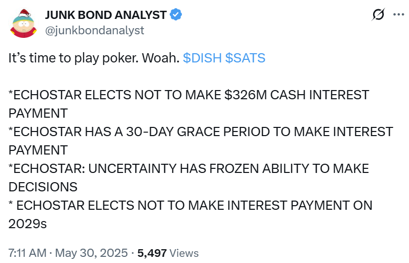Open the Cartman profile avatar

pyautogui.click(x=23, y=23)
